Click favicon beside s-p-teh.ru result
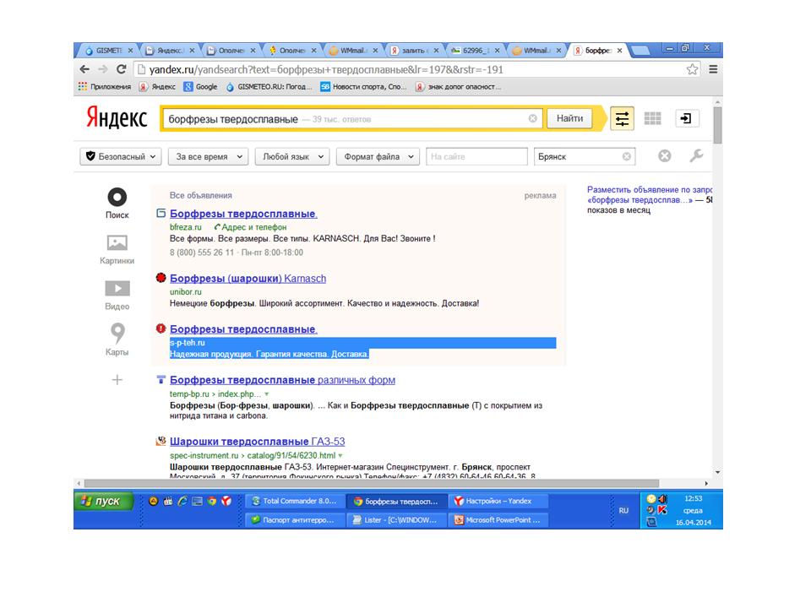Image resolution: width=811 pixels, height=608 pixels. 161,328
